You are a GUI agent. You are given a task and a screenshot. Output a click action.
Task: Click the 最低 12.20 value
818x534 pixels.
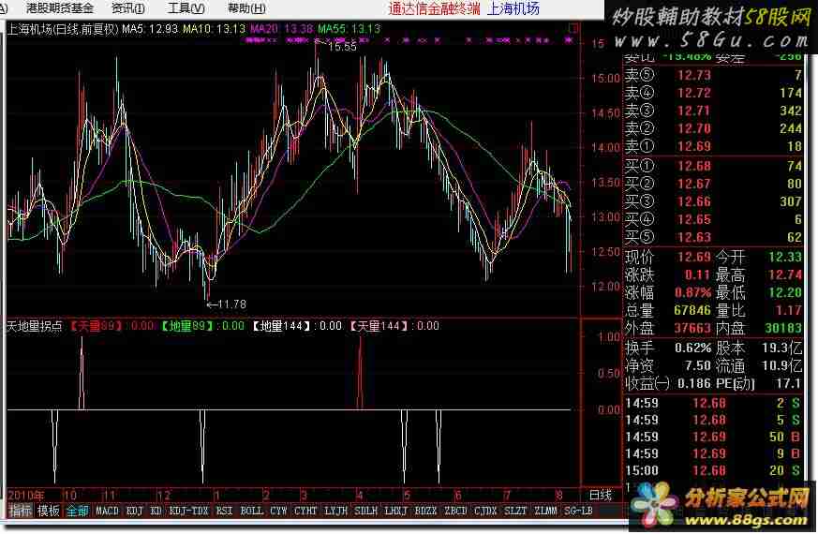(785, 292)
